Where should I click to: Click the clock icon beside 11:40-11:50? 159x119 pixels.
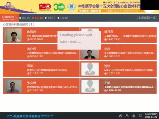coord(105,91)
